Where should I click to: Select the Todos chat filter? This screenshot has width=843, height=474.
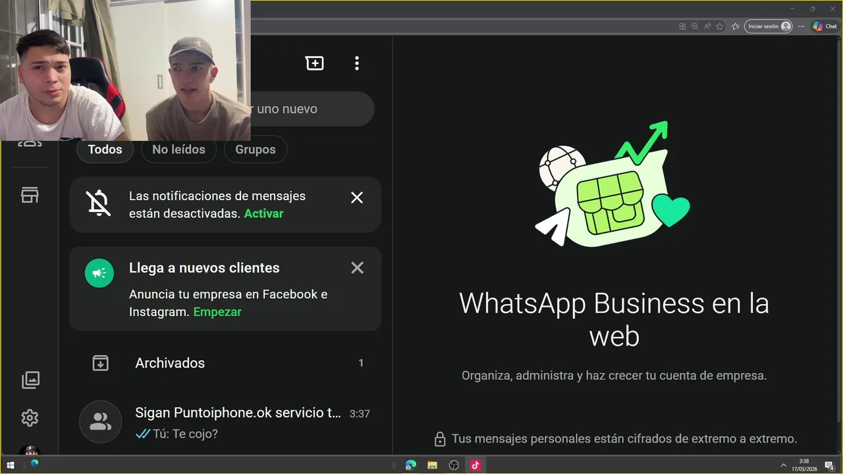105,149
